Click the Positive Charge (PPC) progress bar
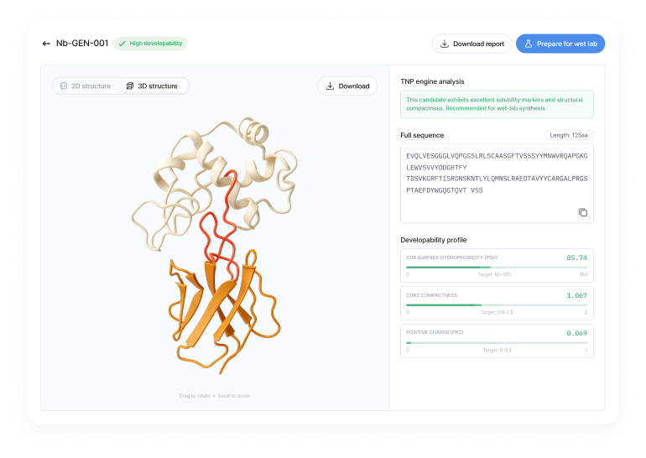The height and width of the screenshot is (458, 646). point(497,342)
